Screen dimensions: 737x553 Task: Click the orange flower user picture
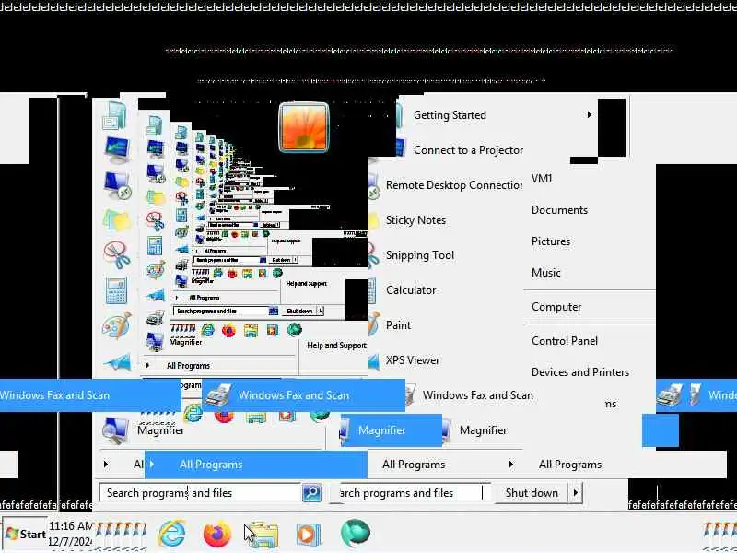[x=304, y=127]
